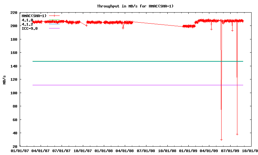Click the red line sample beside ICC-9.0 legend
This screenshot has height=155, width=258.
(54, 28)
